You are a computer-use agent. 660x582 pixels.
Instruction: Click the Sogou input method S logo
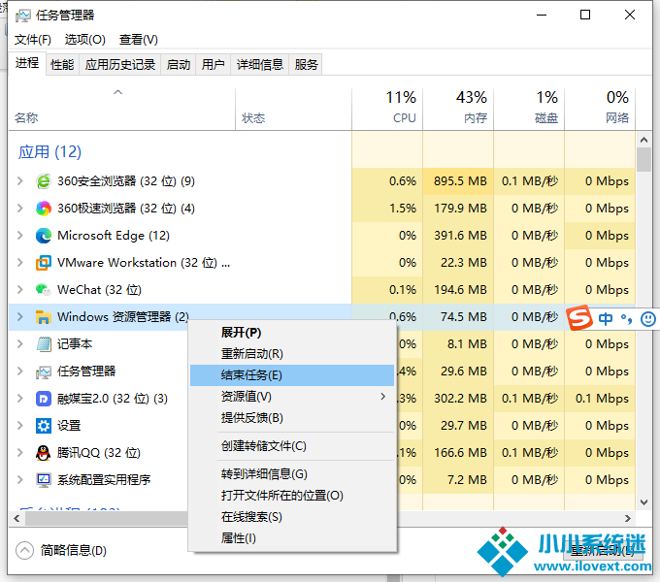(579, 318)
